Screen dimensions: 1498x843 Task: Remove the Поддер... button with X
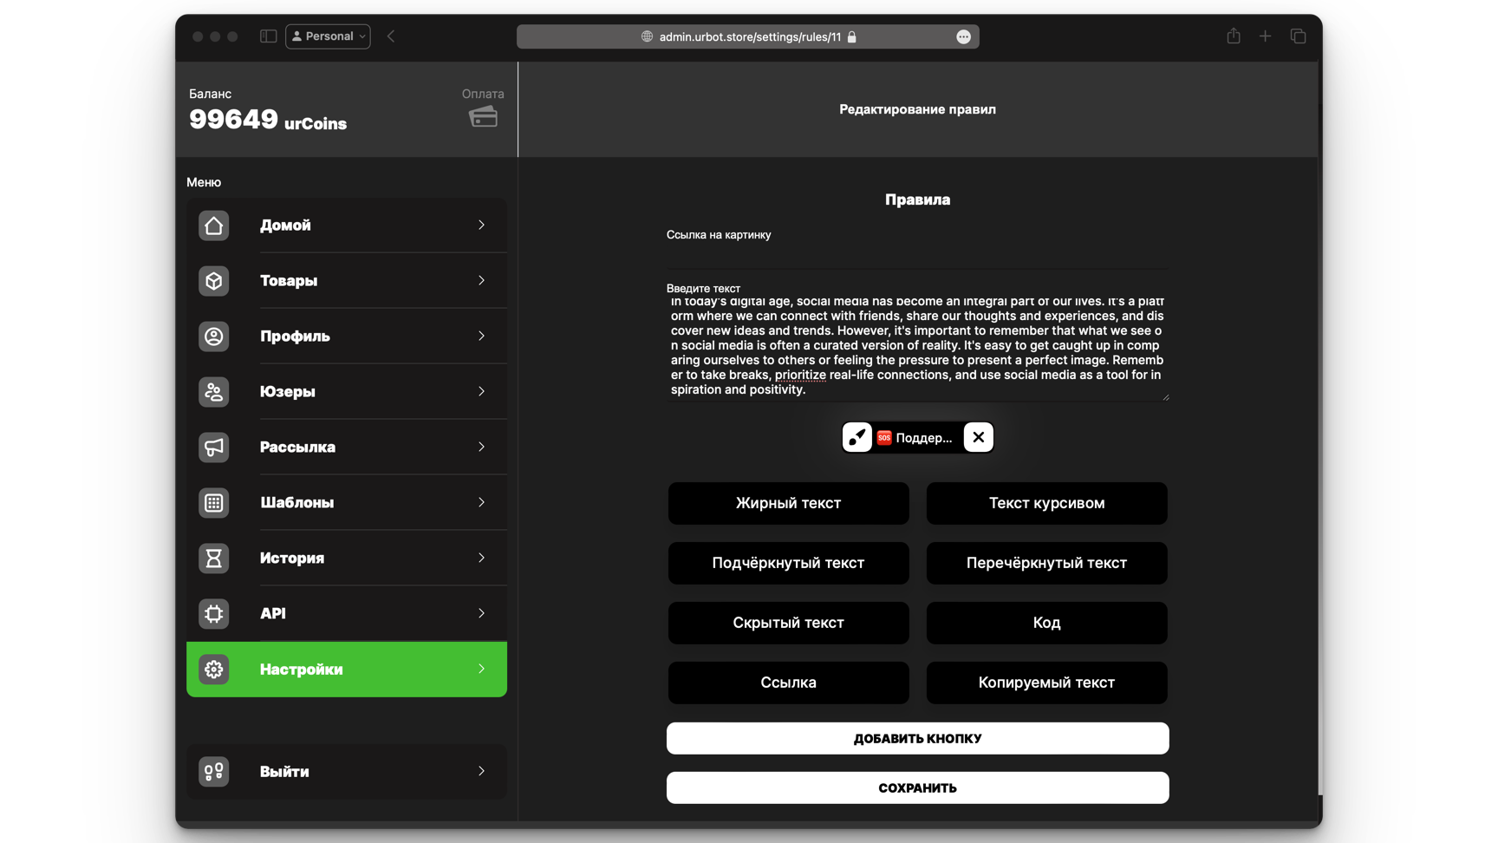978,438
